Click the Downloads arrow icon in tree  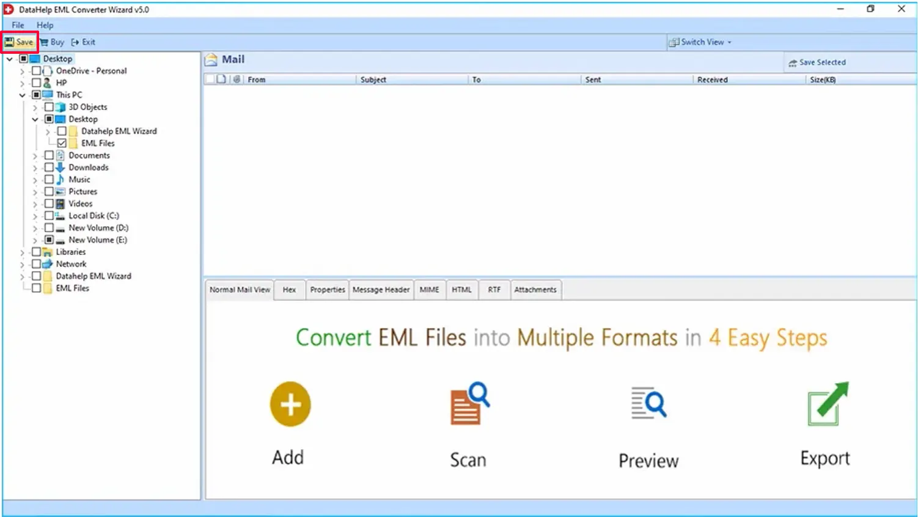60,167
